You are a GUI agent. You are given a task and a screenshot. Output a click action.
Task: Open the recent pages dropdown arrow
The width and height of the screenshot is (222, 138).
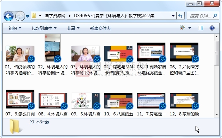tap(28, 16)
